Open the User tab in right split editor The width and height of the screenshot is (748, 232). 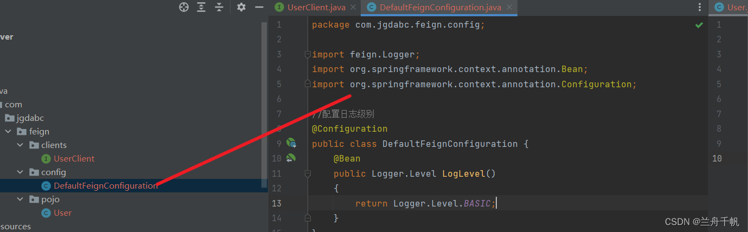pos(731,7)
